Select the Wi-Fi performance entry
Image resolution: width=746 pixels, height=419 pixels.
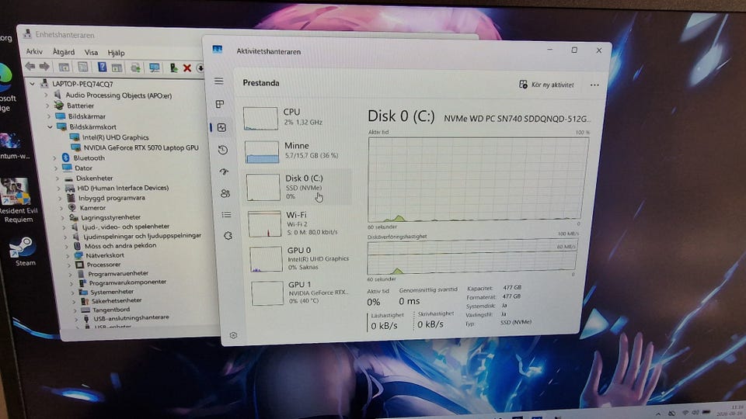click(300, 223)
